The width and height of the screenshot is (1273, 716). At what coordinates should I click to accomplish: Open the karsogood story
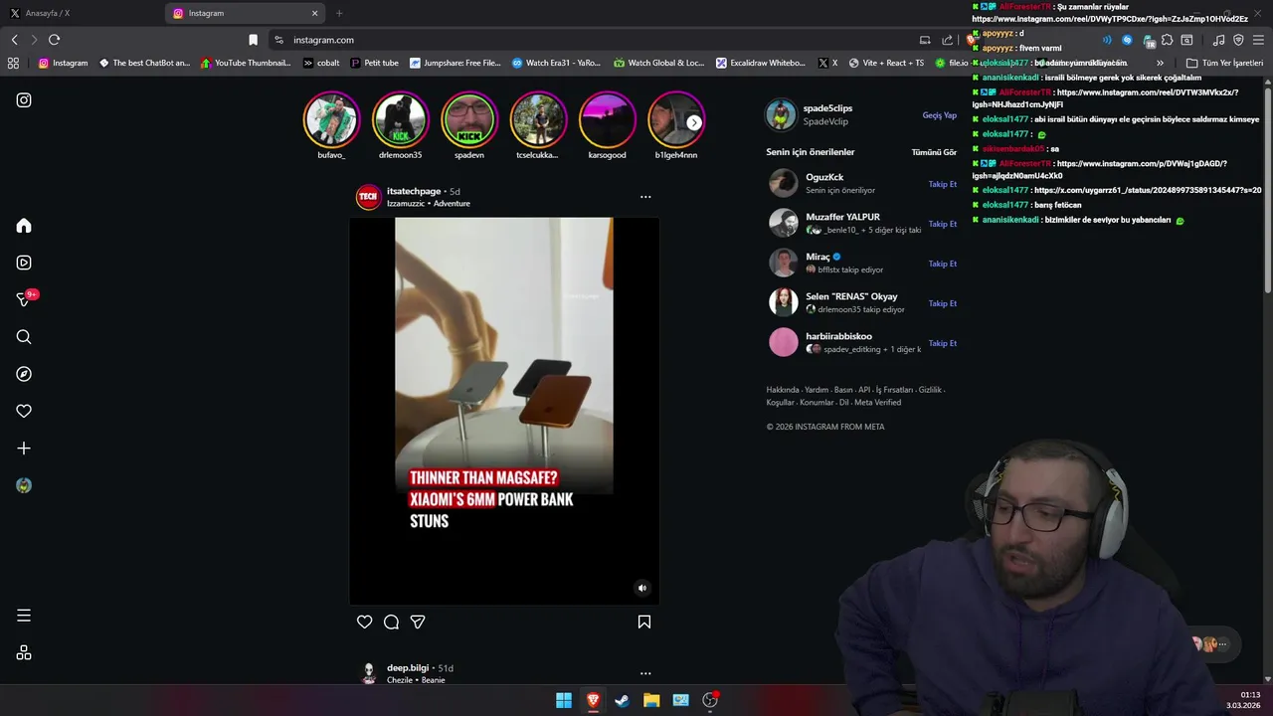[607, 119]
